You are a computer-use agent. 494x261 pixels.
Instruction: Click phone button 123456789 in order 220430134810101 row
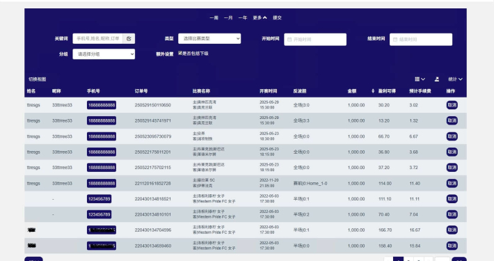[x=99, y=214]
